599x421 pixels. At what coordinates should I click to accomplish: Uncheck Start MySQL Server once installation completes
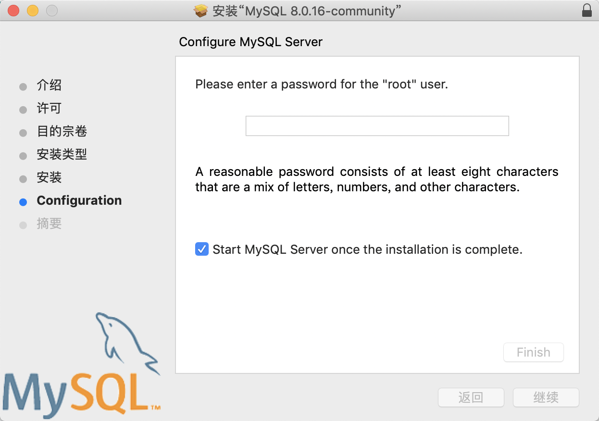point(202,249)
